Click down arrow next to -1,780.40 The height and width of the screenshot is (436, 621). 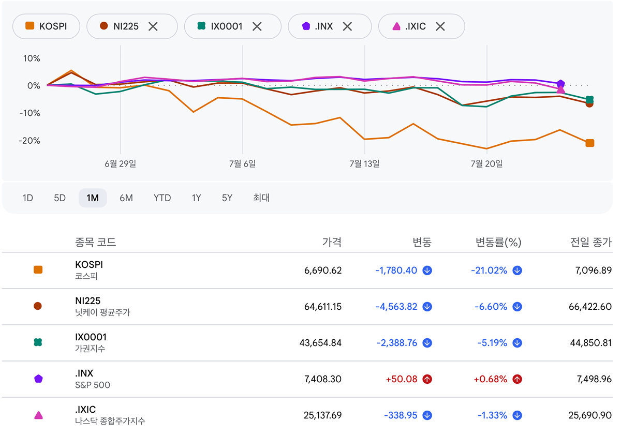tap(427, 270)
